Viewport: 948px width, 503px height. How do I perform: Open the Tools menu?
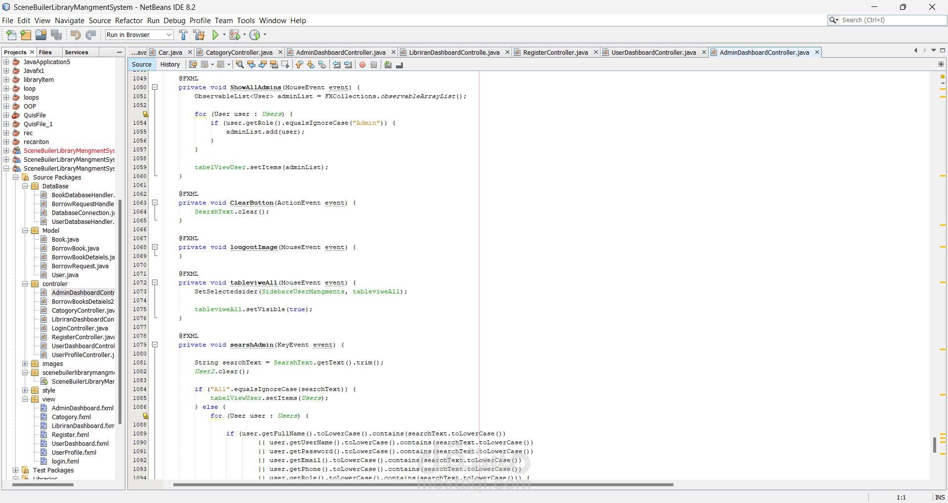[x=246, y=21]
